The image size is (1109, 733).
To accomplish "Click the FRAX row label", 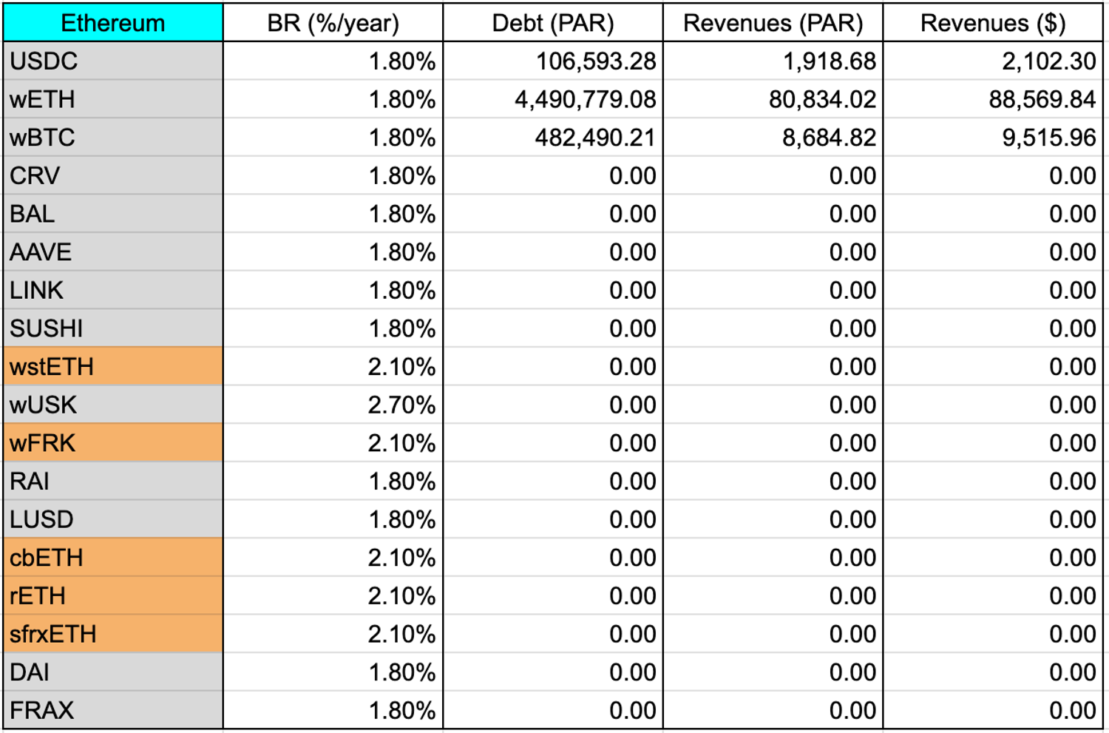I will point(113,710).
